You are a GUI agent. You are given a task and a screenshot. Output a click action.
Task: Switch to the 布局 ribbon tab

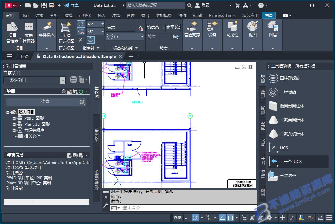(x=269, y=16)
